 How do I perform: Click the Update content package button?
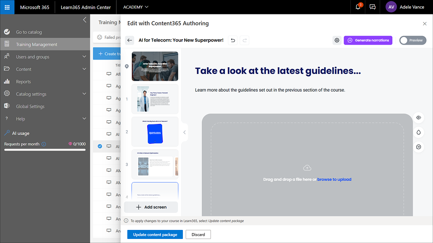coord(155,234)
